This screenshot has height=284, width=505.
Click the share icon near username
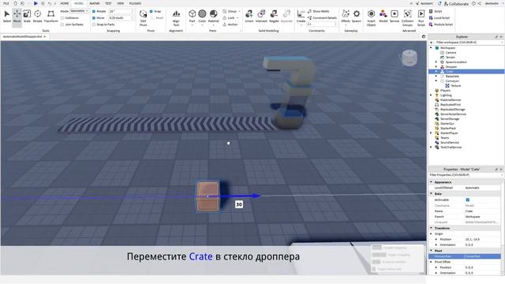pos(479,3)
